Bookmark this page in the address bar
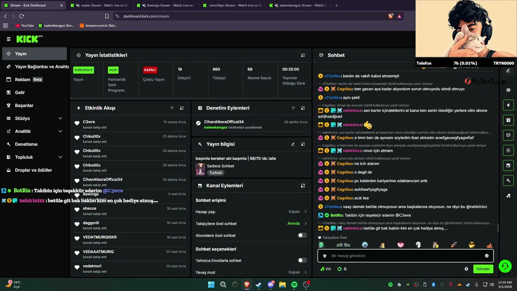Viewport: 517px width, 291px height. click(107, 16)
